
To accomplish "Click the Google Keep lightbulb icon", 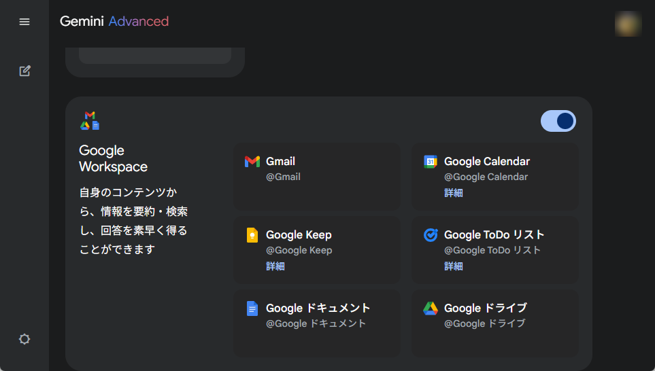I will [252, 235].
